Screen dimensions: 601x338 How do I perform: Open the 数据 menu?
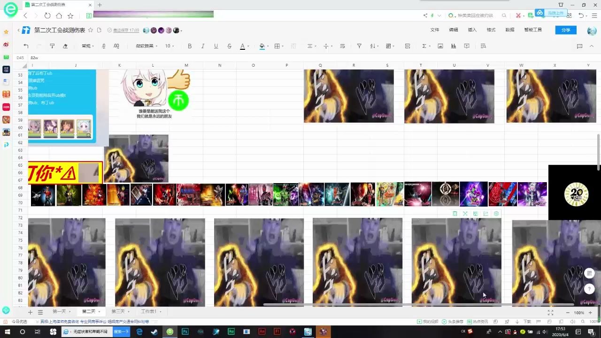pyautogui.click(x=510, y=30)
